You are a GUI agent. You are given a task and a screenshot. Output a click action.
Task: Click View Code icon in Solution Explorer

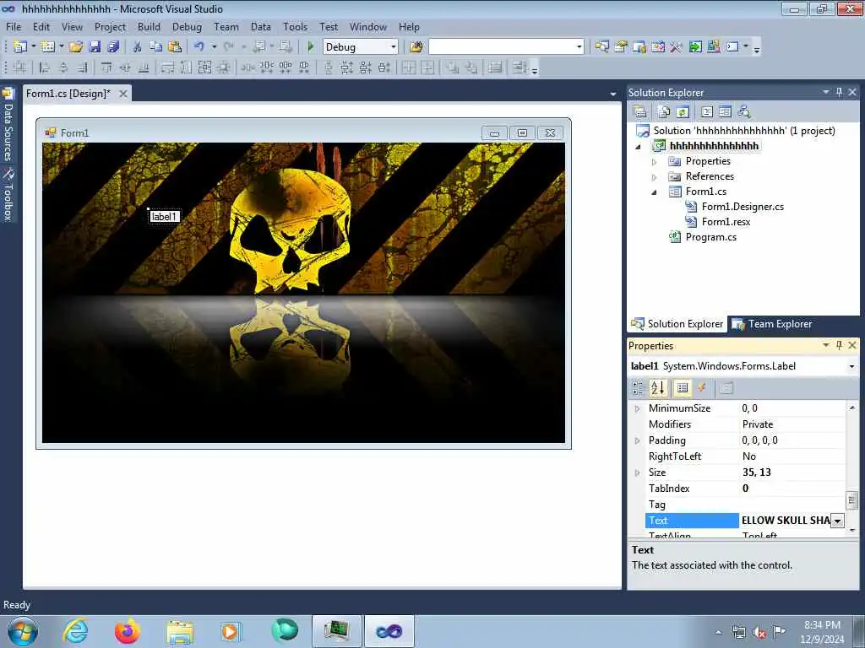pyautogui.click(x=707, y=112)
